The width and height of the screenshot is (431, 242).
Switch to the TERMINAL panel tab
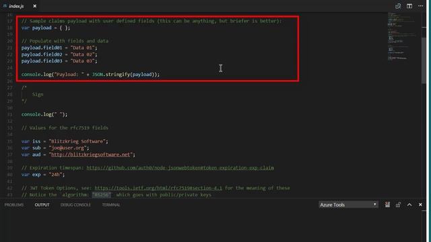tap(111, 205)
